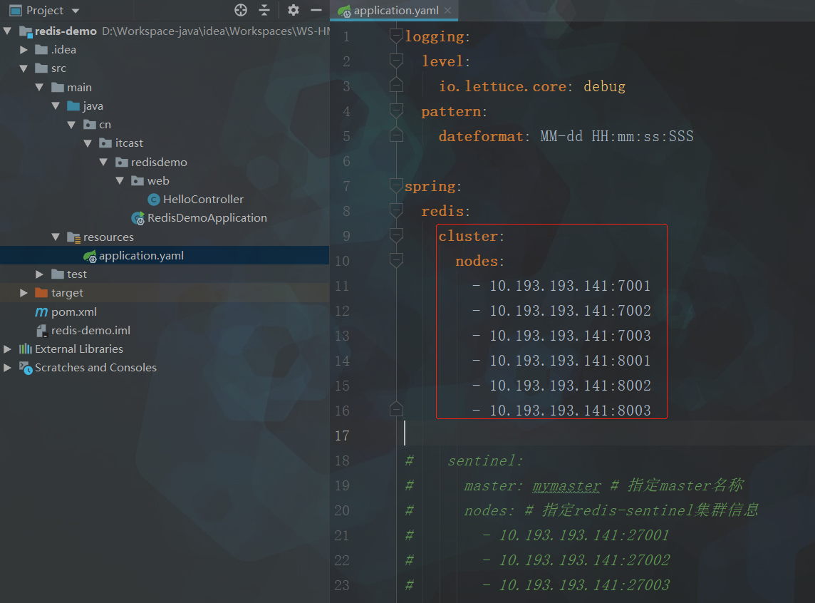This screenshot has width=815, height=603.
Task: Click the redis-demo.iml file icon
Action: pos(41,331)
